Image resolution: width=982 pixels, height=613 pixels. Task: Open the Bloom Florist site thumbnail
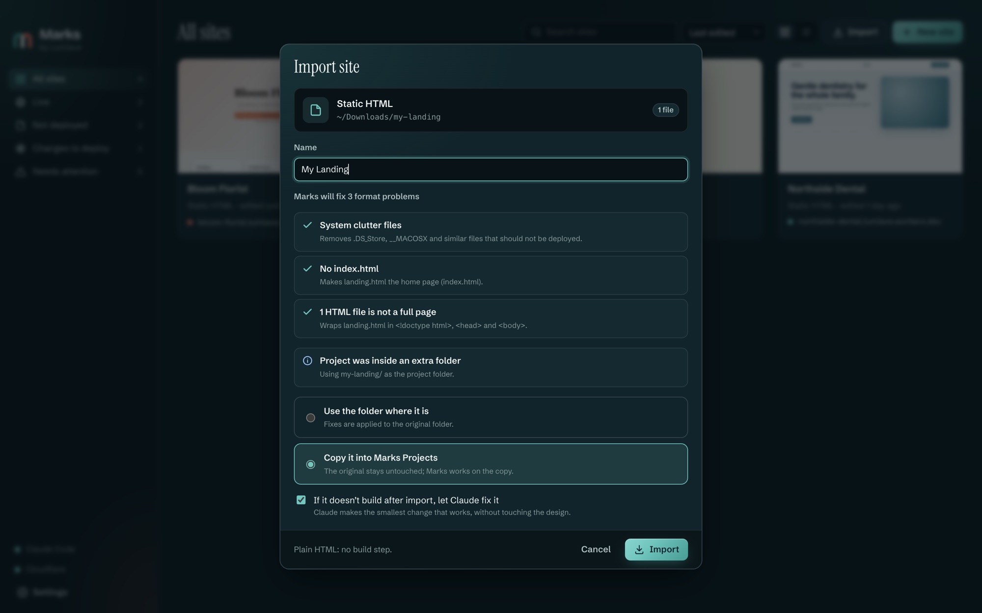pyautogui.click(x=229, y=116)
